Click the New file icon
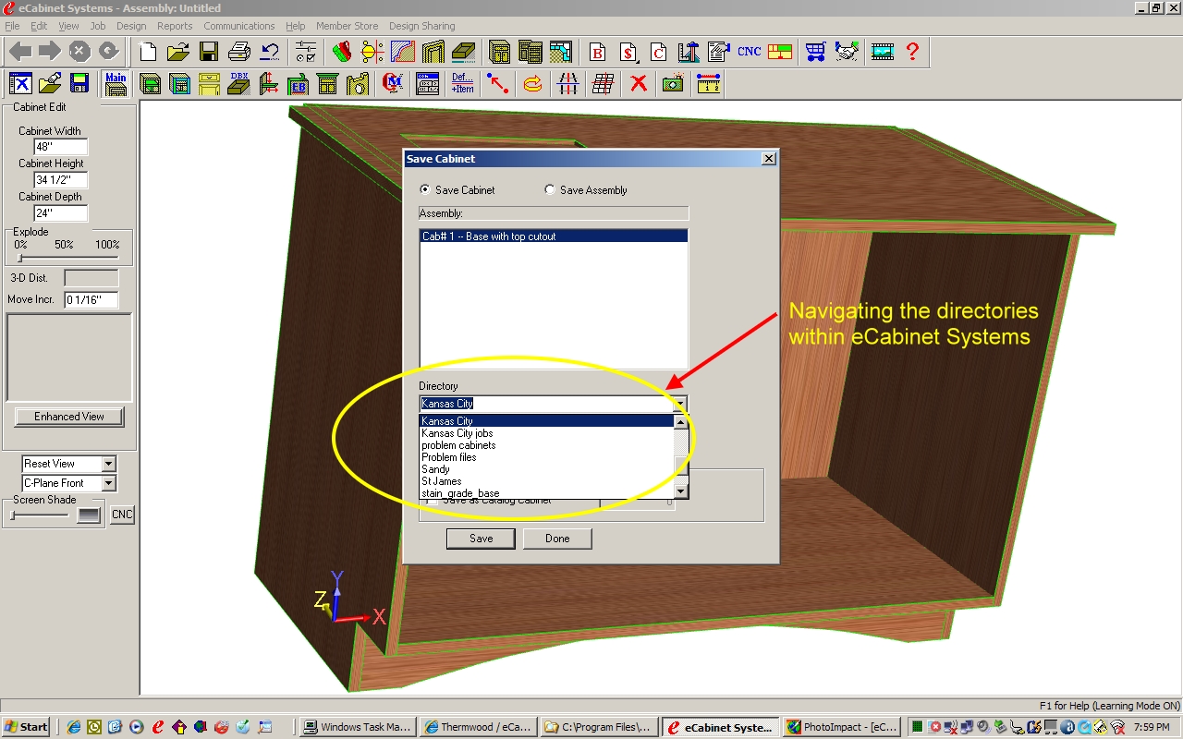1183x739 pixels. click(x=147, y=52)
